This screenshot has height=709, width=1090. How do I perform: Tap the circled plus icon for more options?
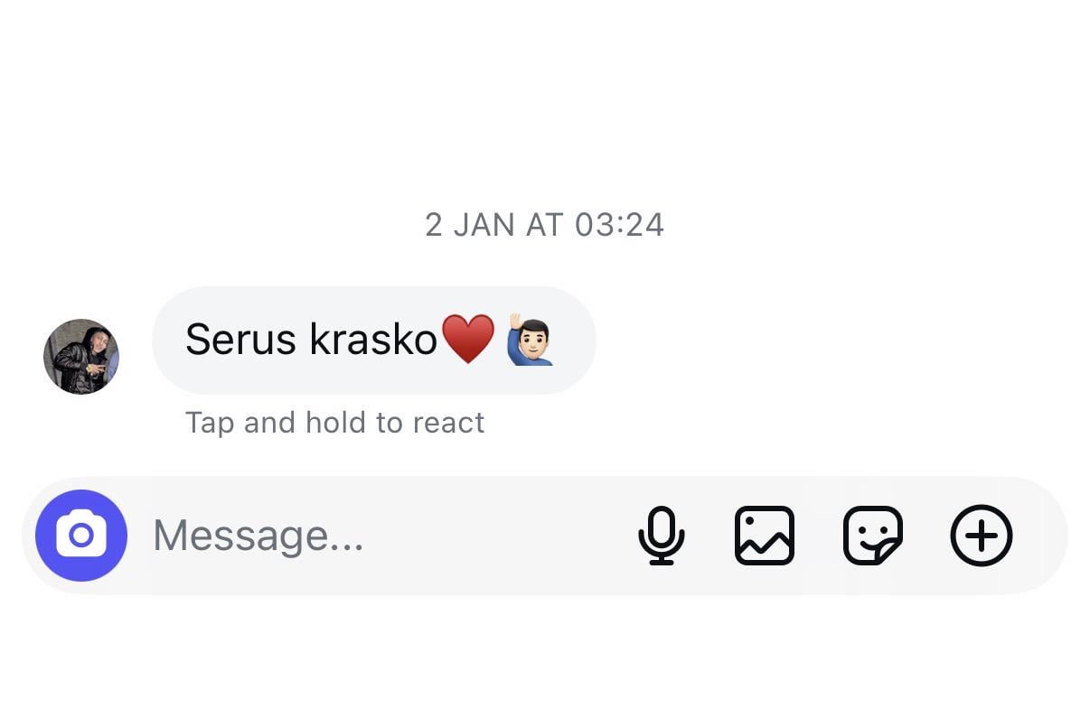[982, 536]
